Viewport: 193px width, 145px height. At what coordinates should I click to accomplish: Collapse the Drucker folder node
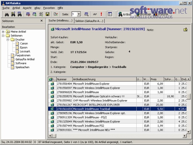click(x=8, y=39)
